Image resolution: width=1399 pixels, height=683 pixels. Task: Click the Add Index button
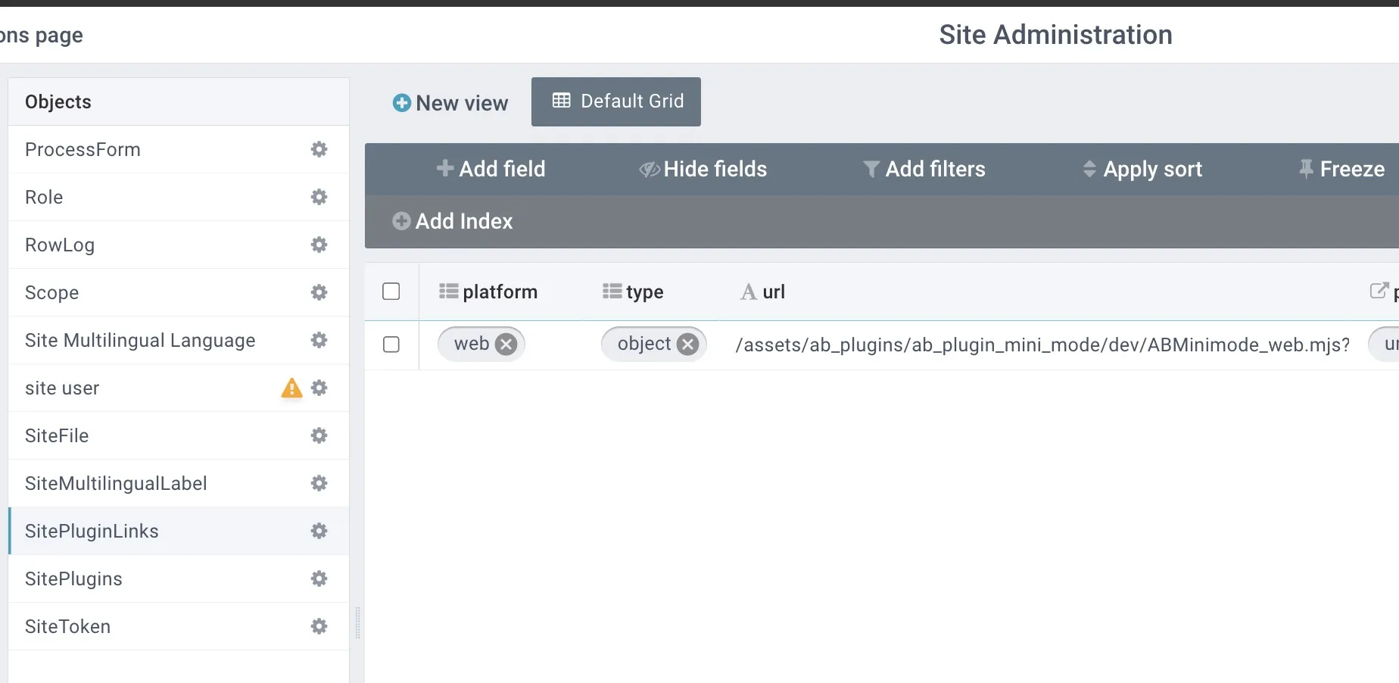[453, 221]
